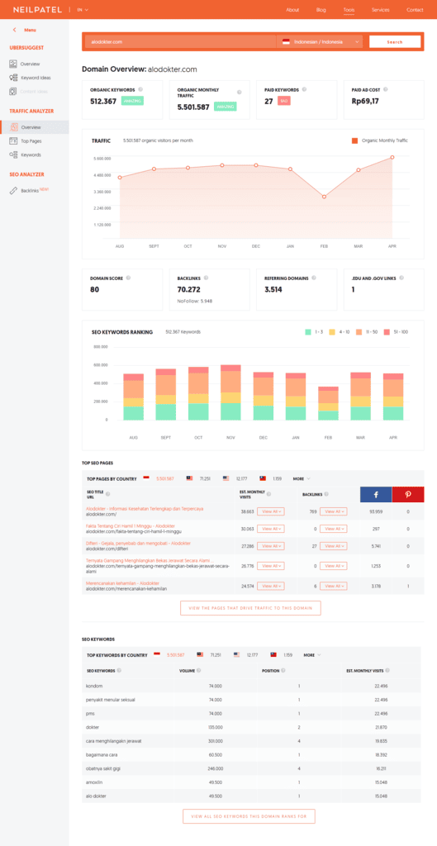Viewport: 437px width, 846px height.
Task: Expand MORE countries in Top Pages by Country
Action: click(302, 478)
